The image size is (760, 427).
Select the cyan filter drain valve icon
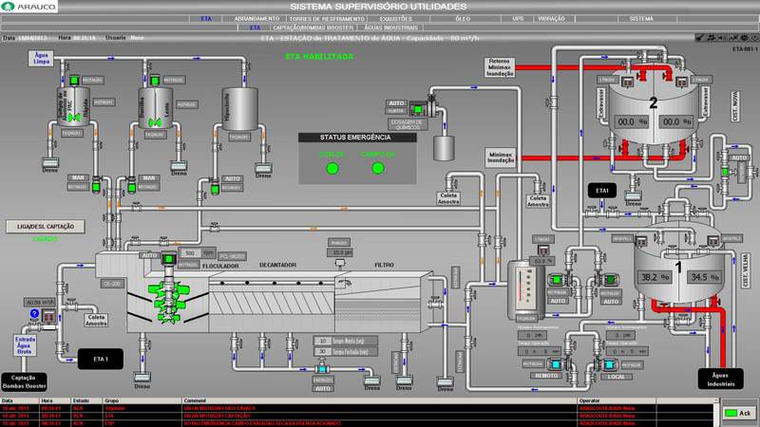click(322, 369)
